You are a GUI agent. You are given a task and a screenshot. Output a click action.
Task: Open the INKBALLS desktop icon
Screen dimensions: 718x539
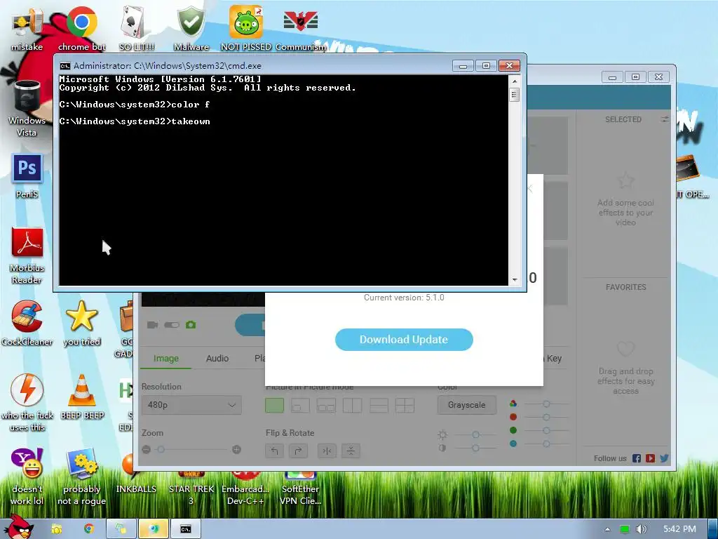(x=136, y=472)
